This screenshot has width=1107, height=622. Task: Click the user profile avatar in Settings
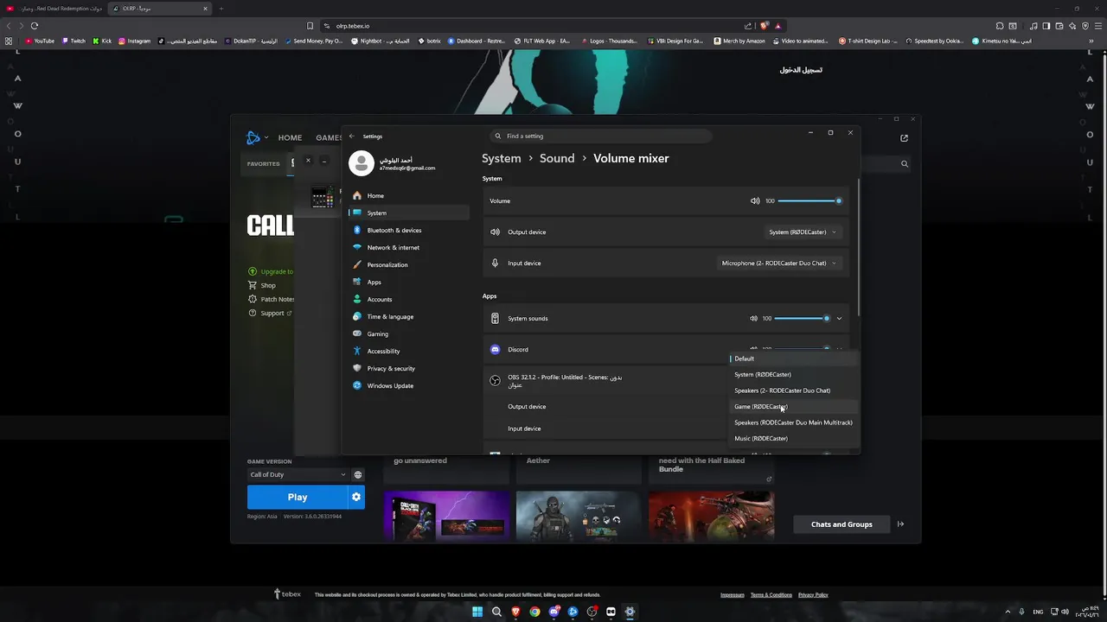click(x=362, y=162)
